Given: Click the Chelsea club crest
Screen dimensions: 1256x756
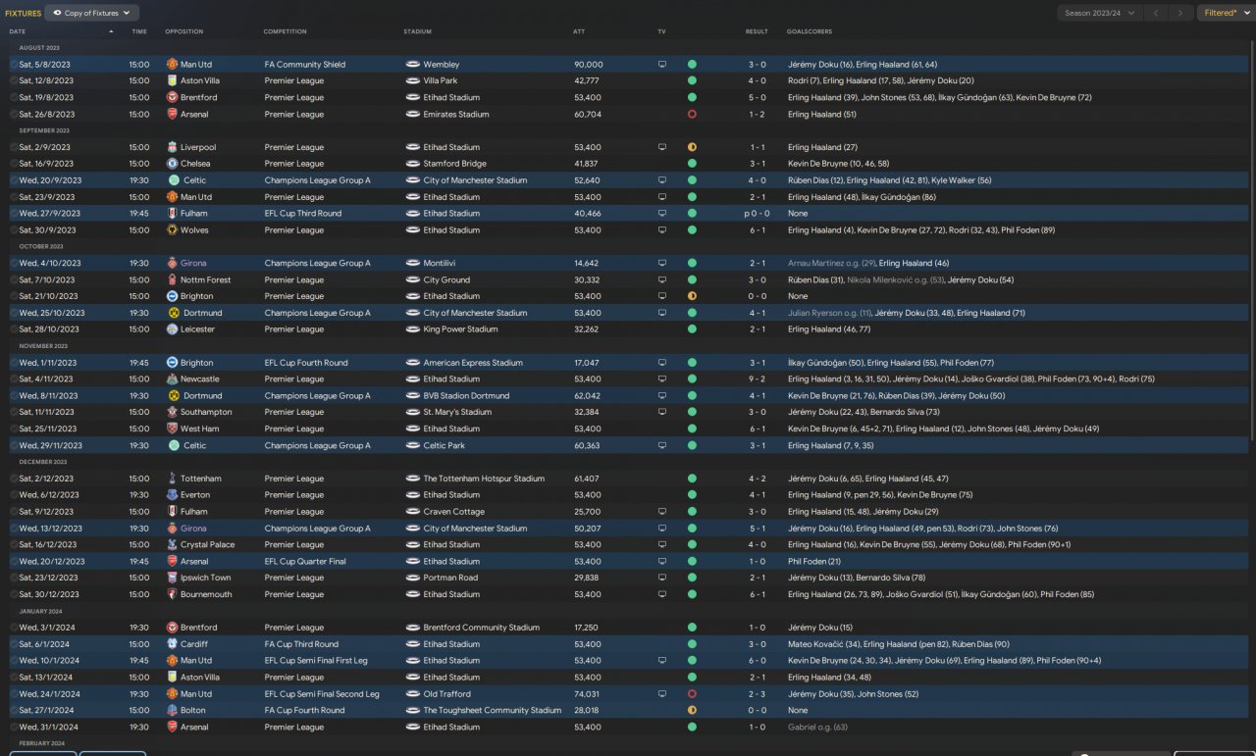Looking at the screenshot, I should [172, 164].
